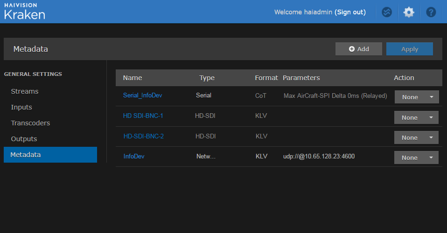Open the help question mark icon

[431, 12]
